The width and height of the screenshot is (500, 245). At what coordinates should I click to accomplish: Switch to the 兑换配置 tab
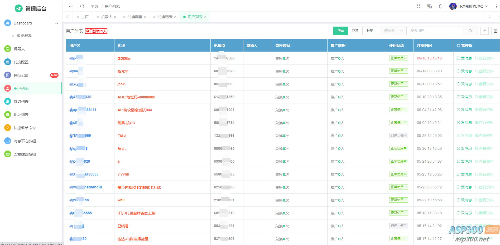click(135, 17)
